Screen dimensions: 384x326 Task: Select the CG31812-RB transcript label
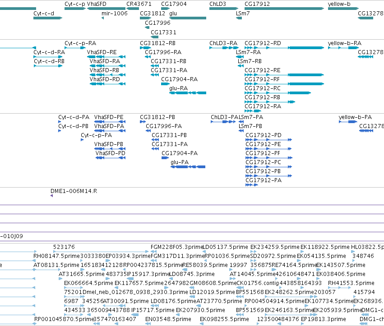coord(158,43)
